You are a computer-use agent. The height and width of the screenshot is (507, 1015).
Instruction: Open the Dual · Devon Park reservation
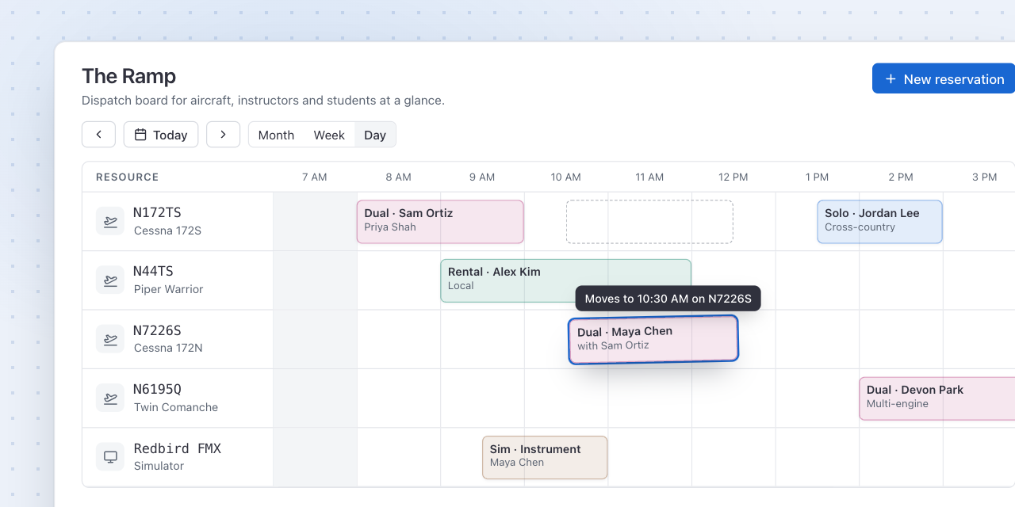(x=936, y=398)
